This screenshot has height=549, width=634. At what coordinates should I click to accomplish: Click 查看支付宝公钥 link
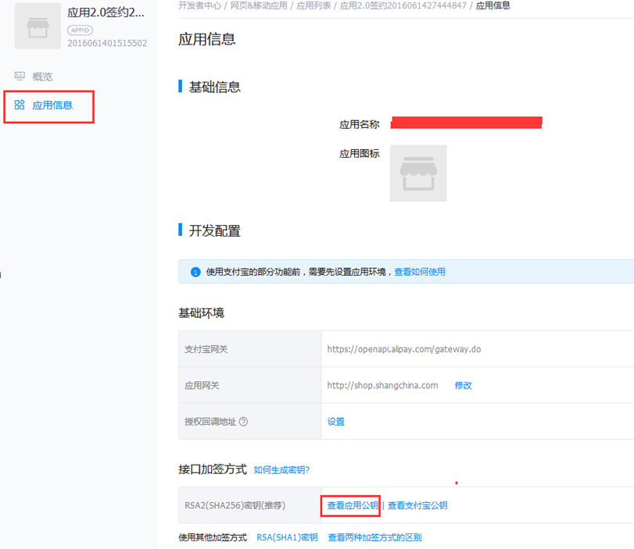[417, 505]
